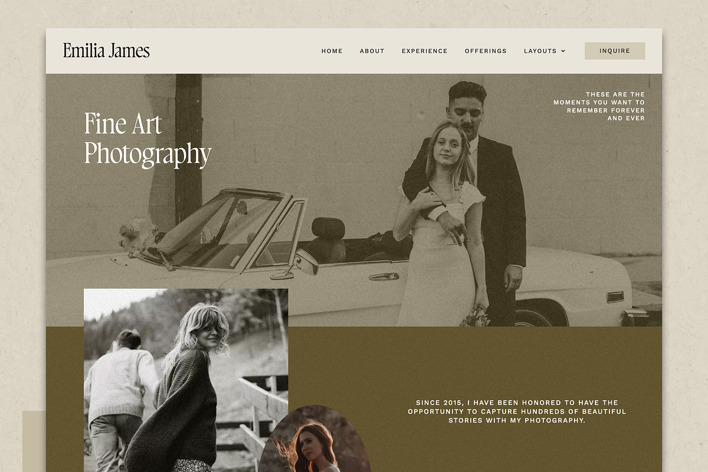Click the beige block behind page corner

[34, 441]
